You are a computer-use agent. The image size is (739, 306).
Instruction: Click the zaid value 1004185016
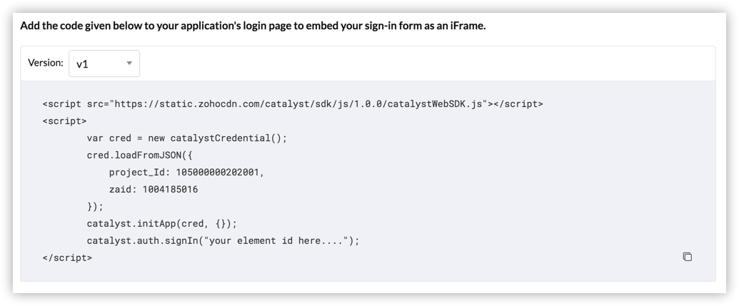(170, 189)
